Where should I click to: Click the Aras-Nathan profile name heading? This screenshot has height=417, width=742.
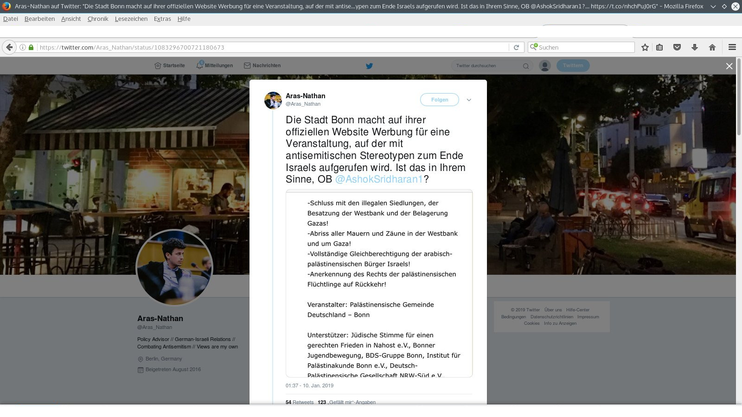(x=160, y=319)
